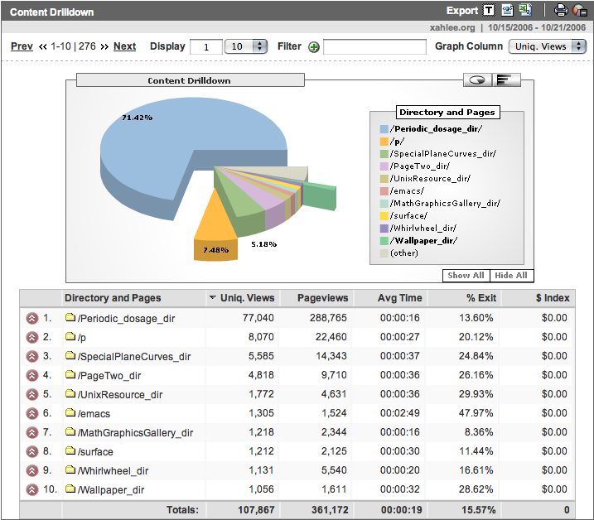Click the /p/ orange legend swatch
The width and height of the screenshot is (594, 520).
[x=384, y=142]
